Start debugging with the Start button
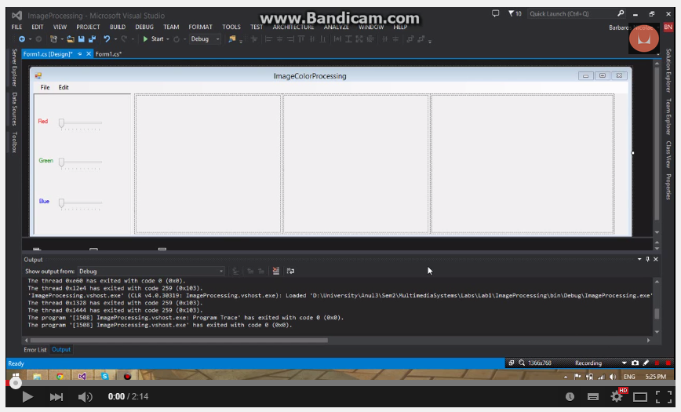The height and width of the screenshot is (412, 681). pos(154,39)
